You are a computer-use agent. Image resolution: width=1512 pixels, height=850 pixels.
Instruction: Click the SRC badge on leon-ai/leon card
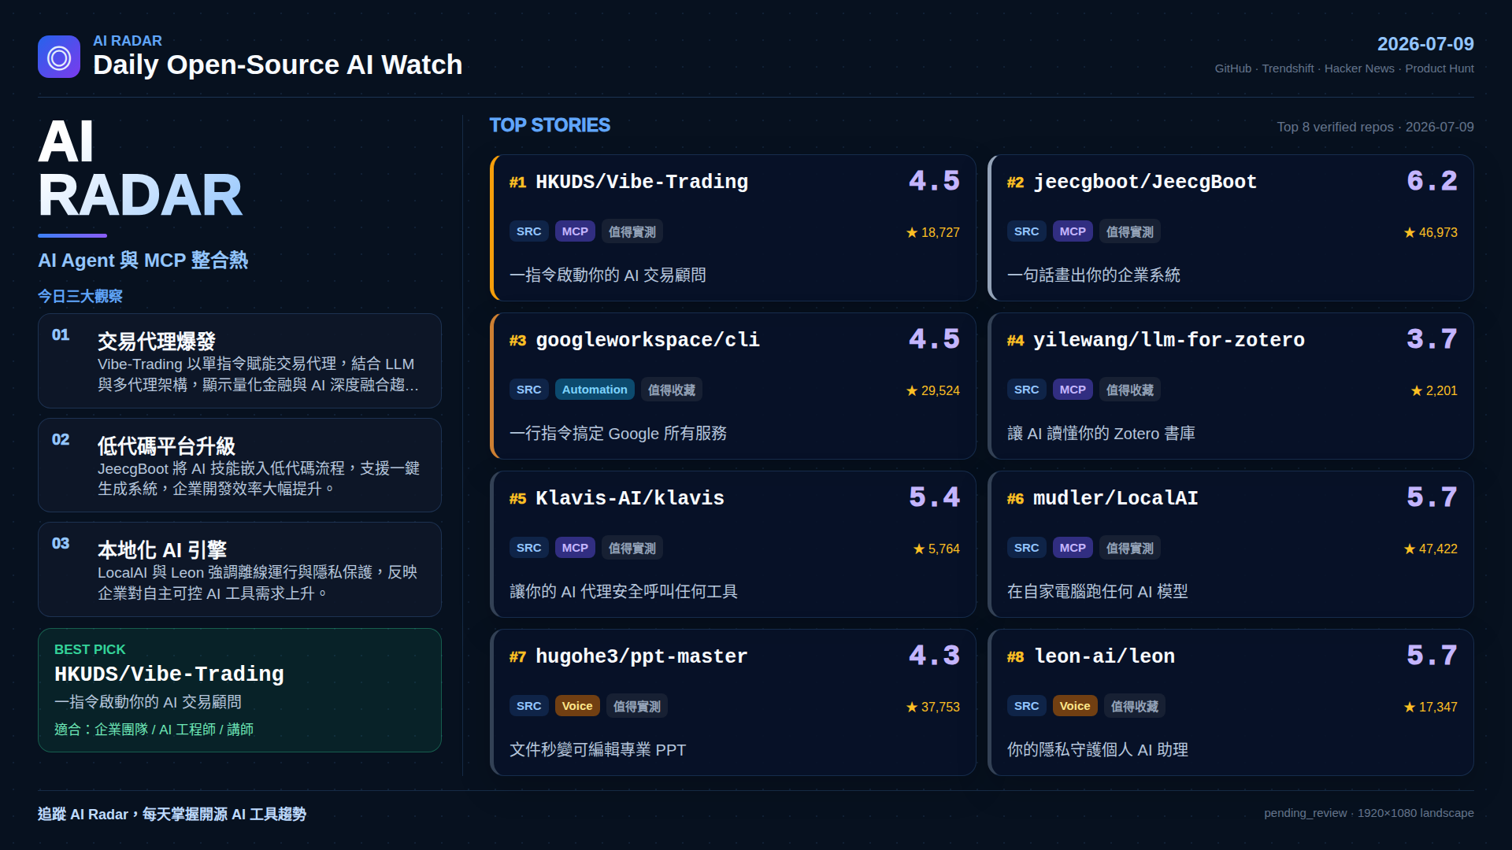(1026, 706)
